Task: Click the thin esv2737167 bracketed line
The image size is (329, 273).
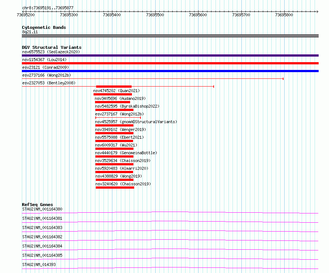Action: [x=118, y=118]
